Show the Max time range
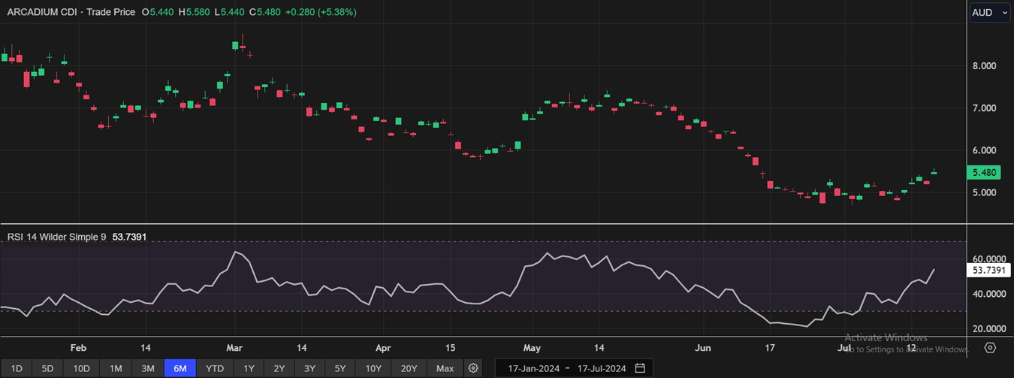 pos(445,368)
